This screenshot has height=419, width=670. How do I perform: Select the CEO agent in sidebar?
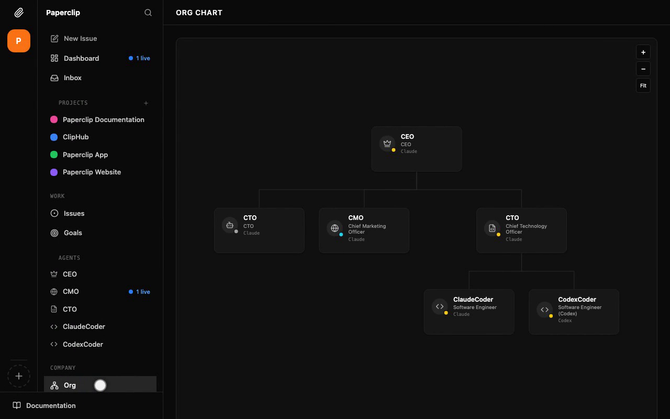[100, 274]
